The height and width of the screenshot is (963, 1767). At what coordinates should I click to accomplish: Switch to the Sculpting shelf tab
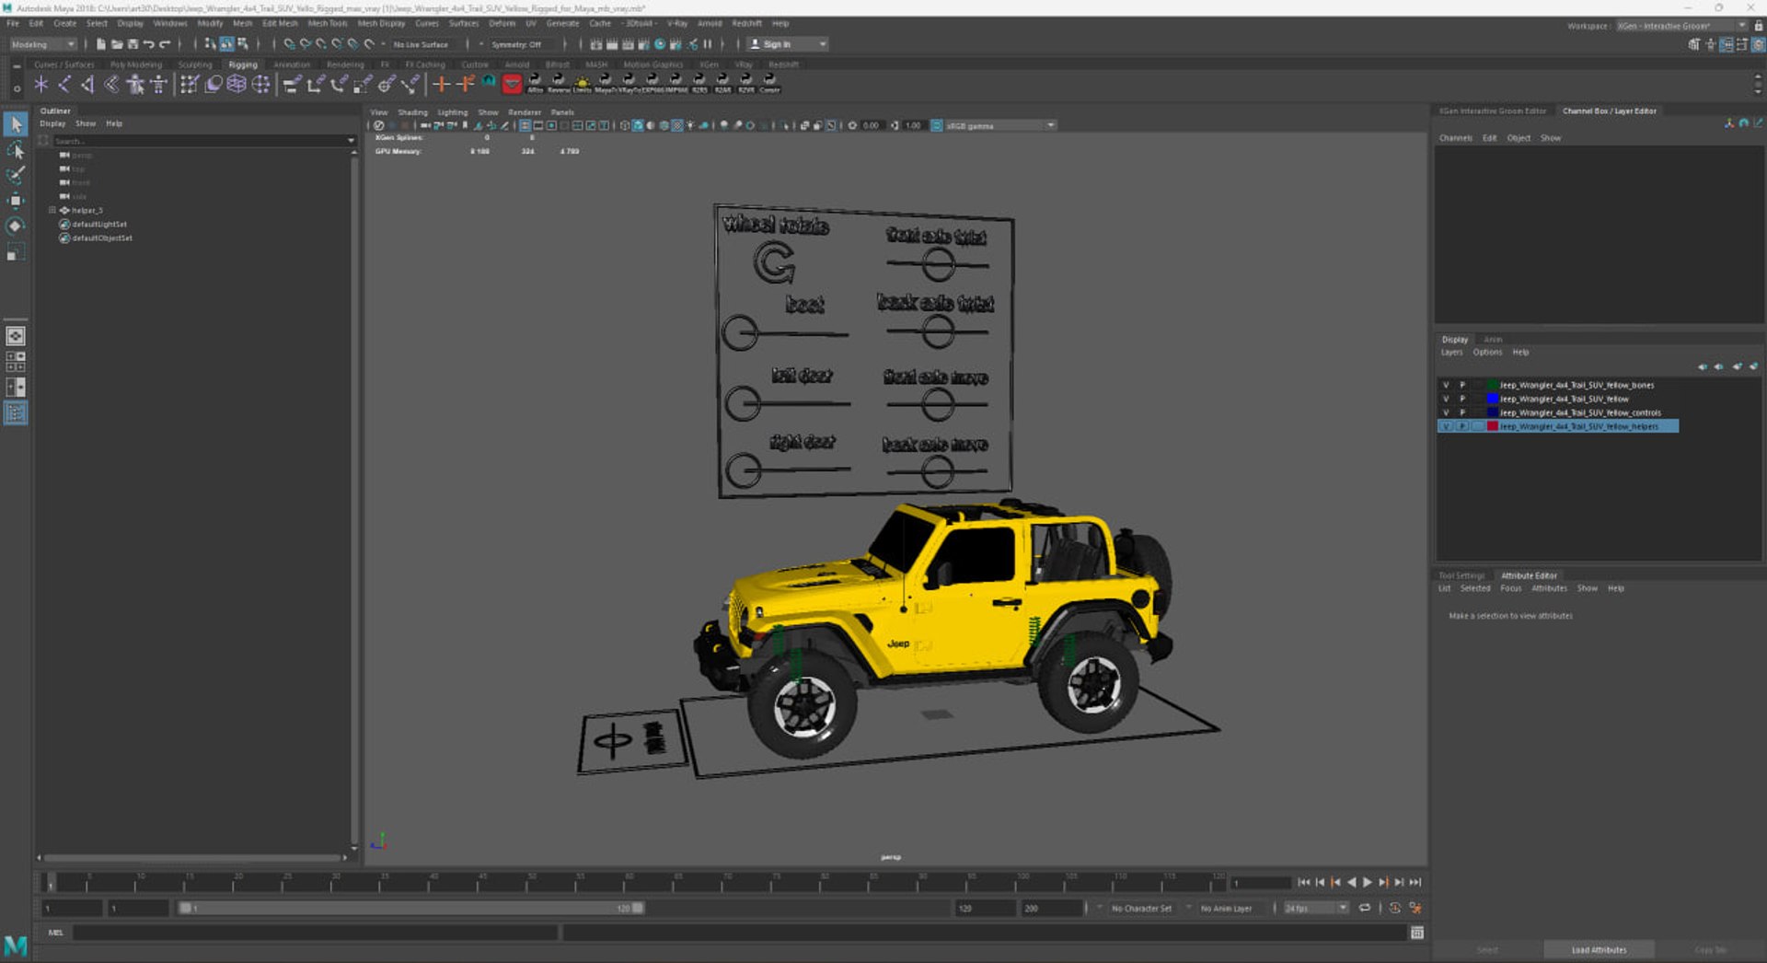pyautogui.click(x=194, y=64)
